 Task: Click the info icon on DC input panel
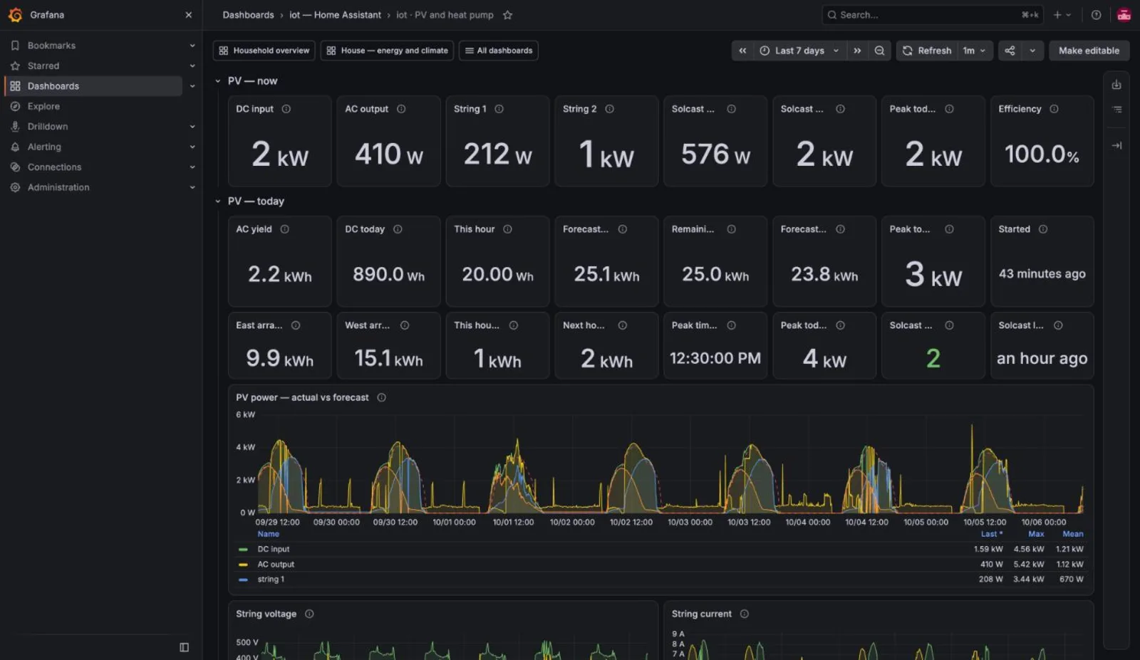click(x=286, y=109)
